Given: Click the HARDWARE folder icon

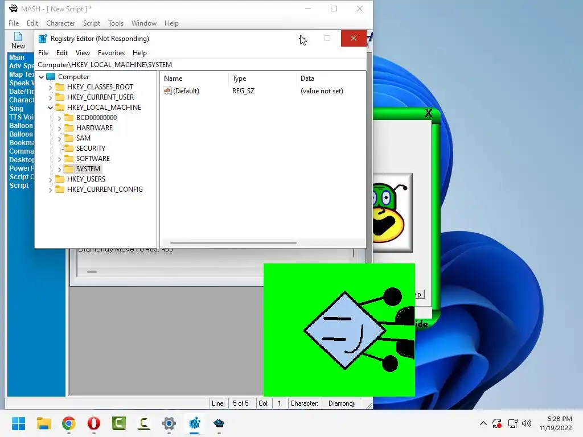Looking at the screenshot, I should [x=69, y=128].
